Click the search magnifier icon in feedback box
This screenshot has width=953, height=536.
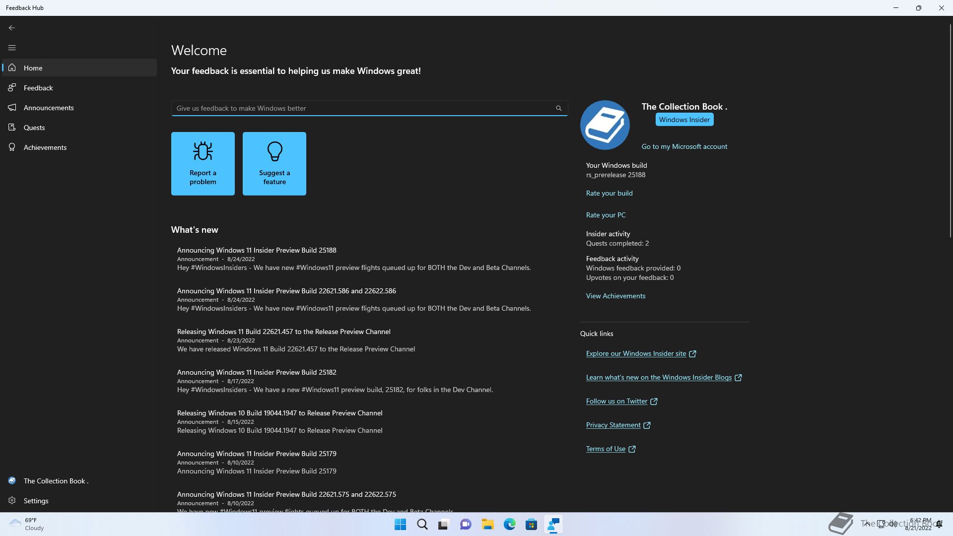click(558, 108)
